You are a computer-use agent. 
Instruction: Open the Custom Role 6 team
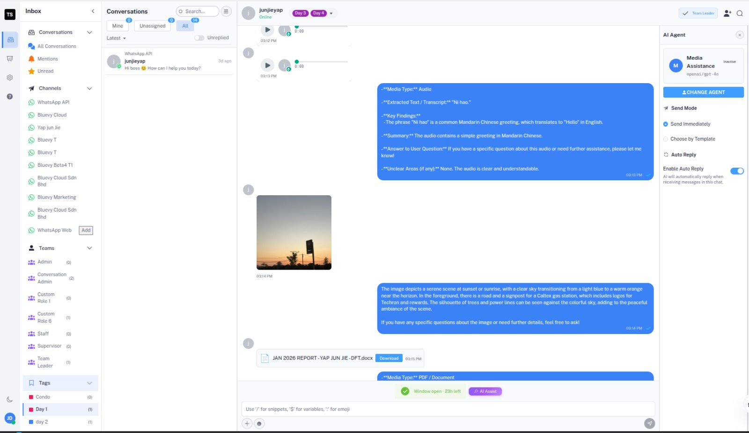49,318
